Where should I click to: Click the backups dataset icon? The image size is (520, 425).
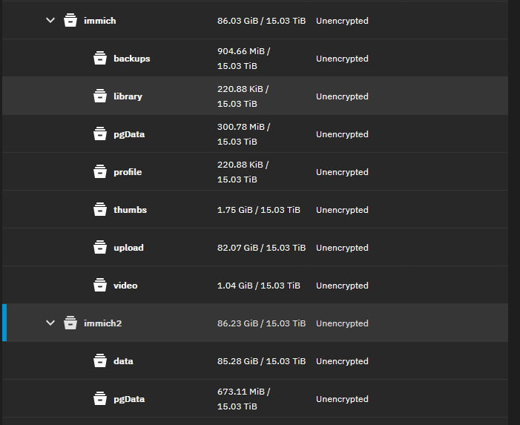click(x=100, y=58)
